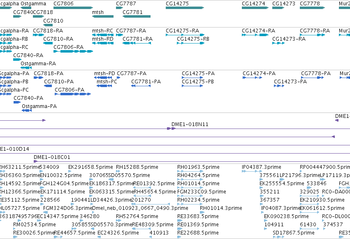This screenshot has height=239, width=350.
Task: Select the RE22688.5prime EST label
Action: tap(198, 233)
